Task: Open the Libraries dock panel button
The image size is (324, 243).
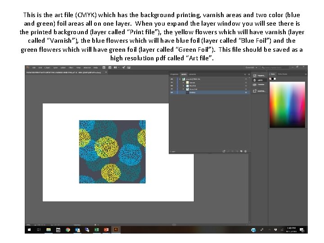Action: tap(259, 85)
